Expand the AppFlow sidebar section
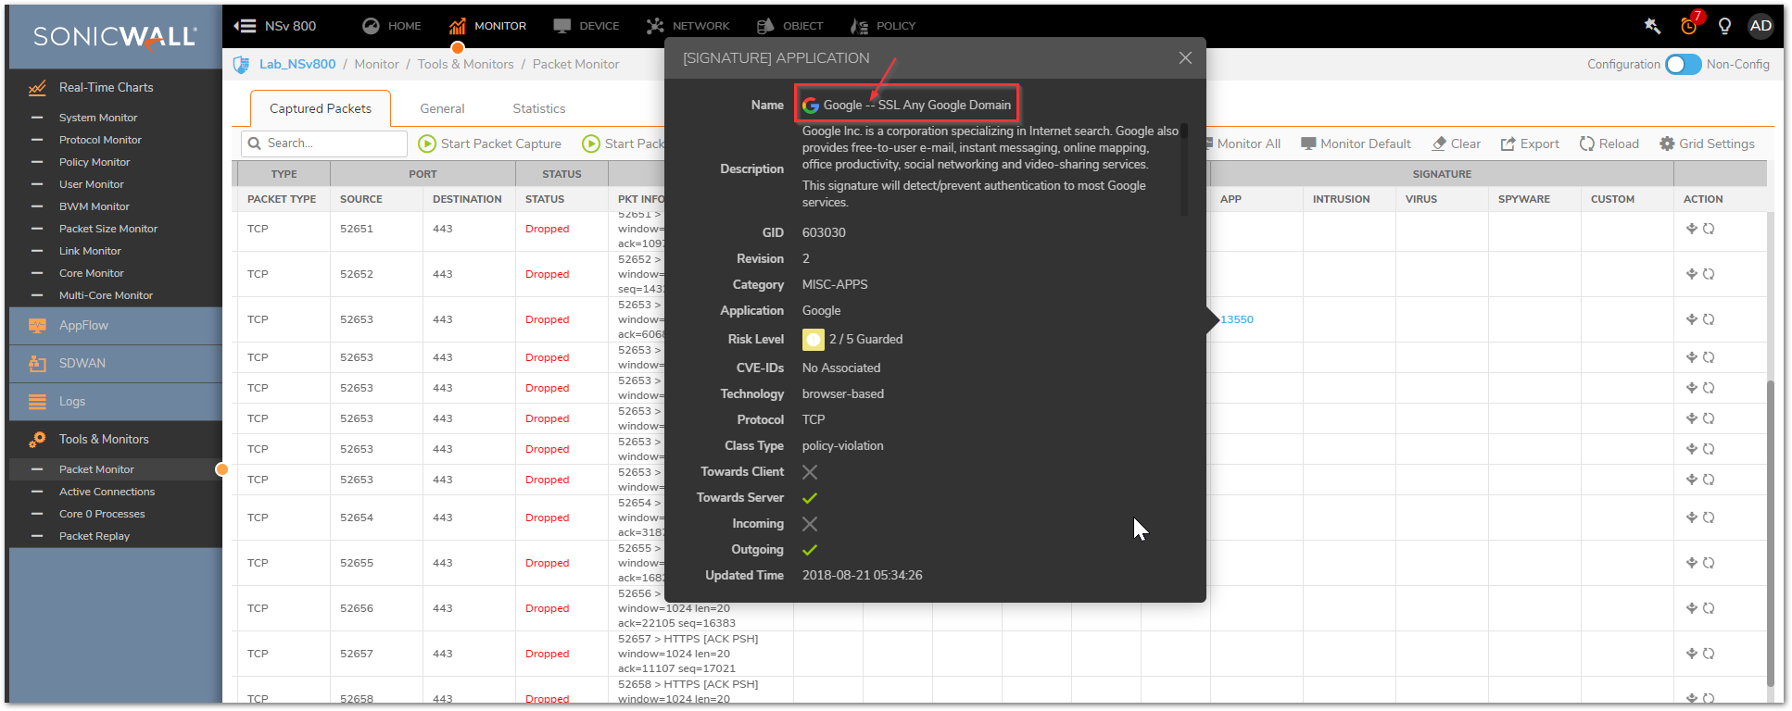Screen dimensions: 1792x711 click(83, 325)
